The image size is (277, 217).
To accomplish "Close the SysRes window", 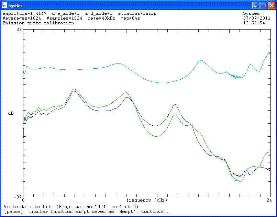I will [x=272, y=5].
